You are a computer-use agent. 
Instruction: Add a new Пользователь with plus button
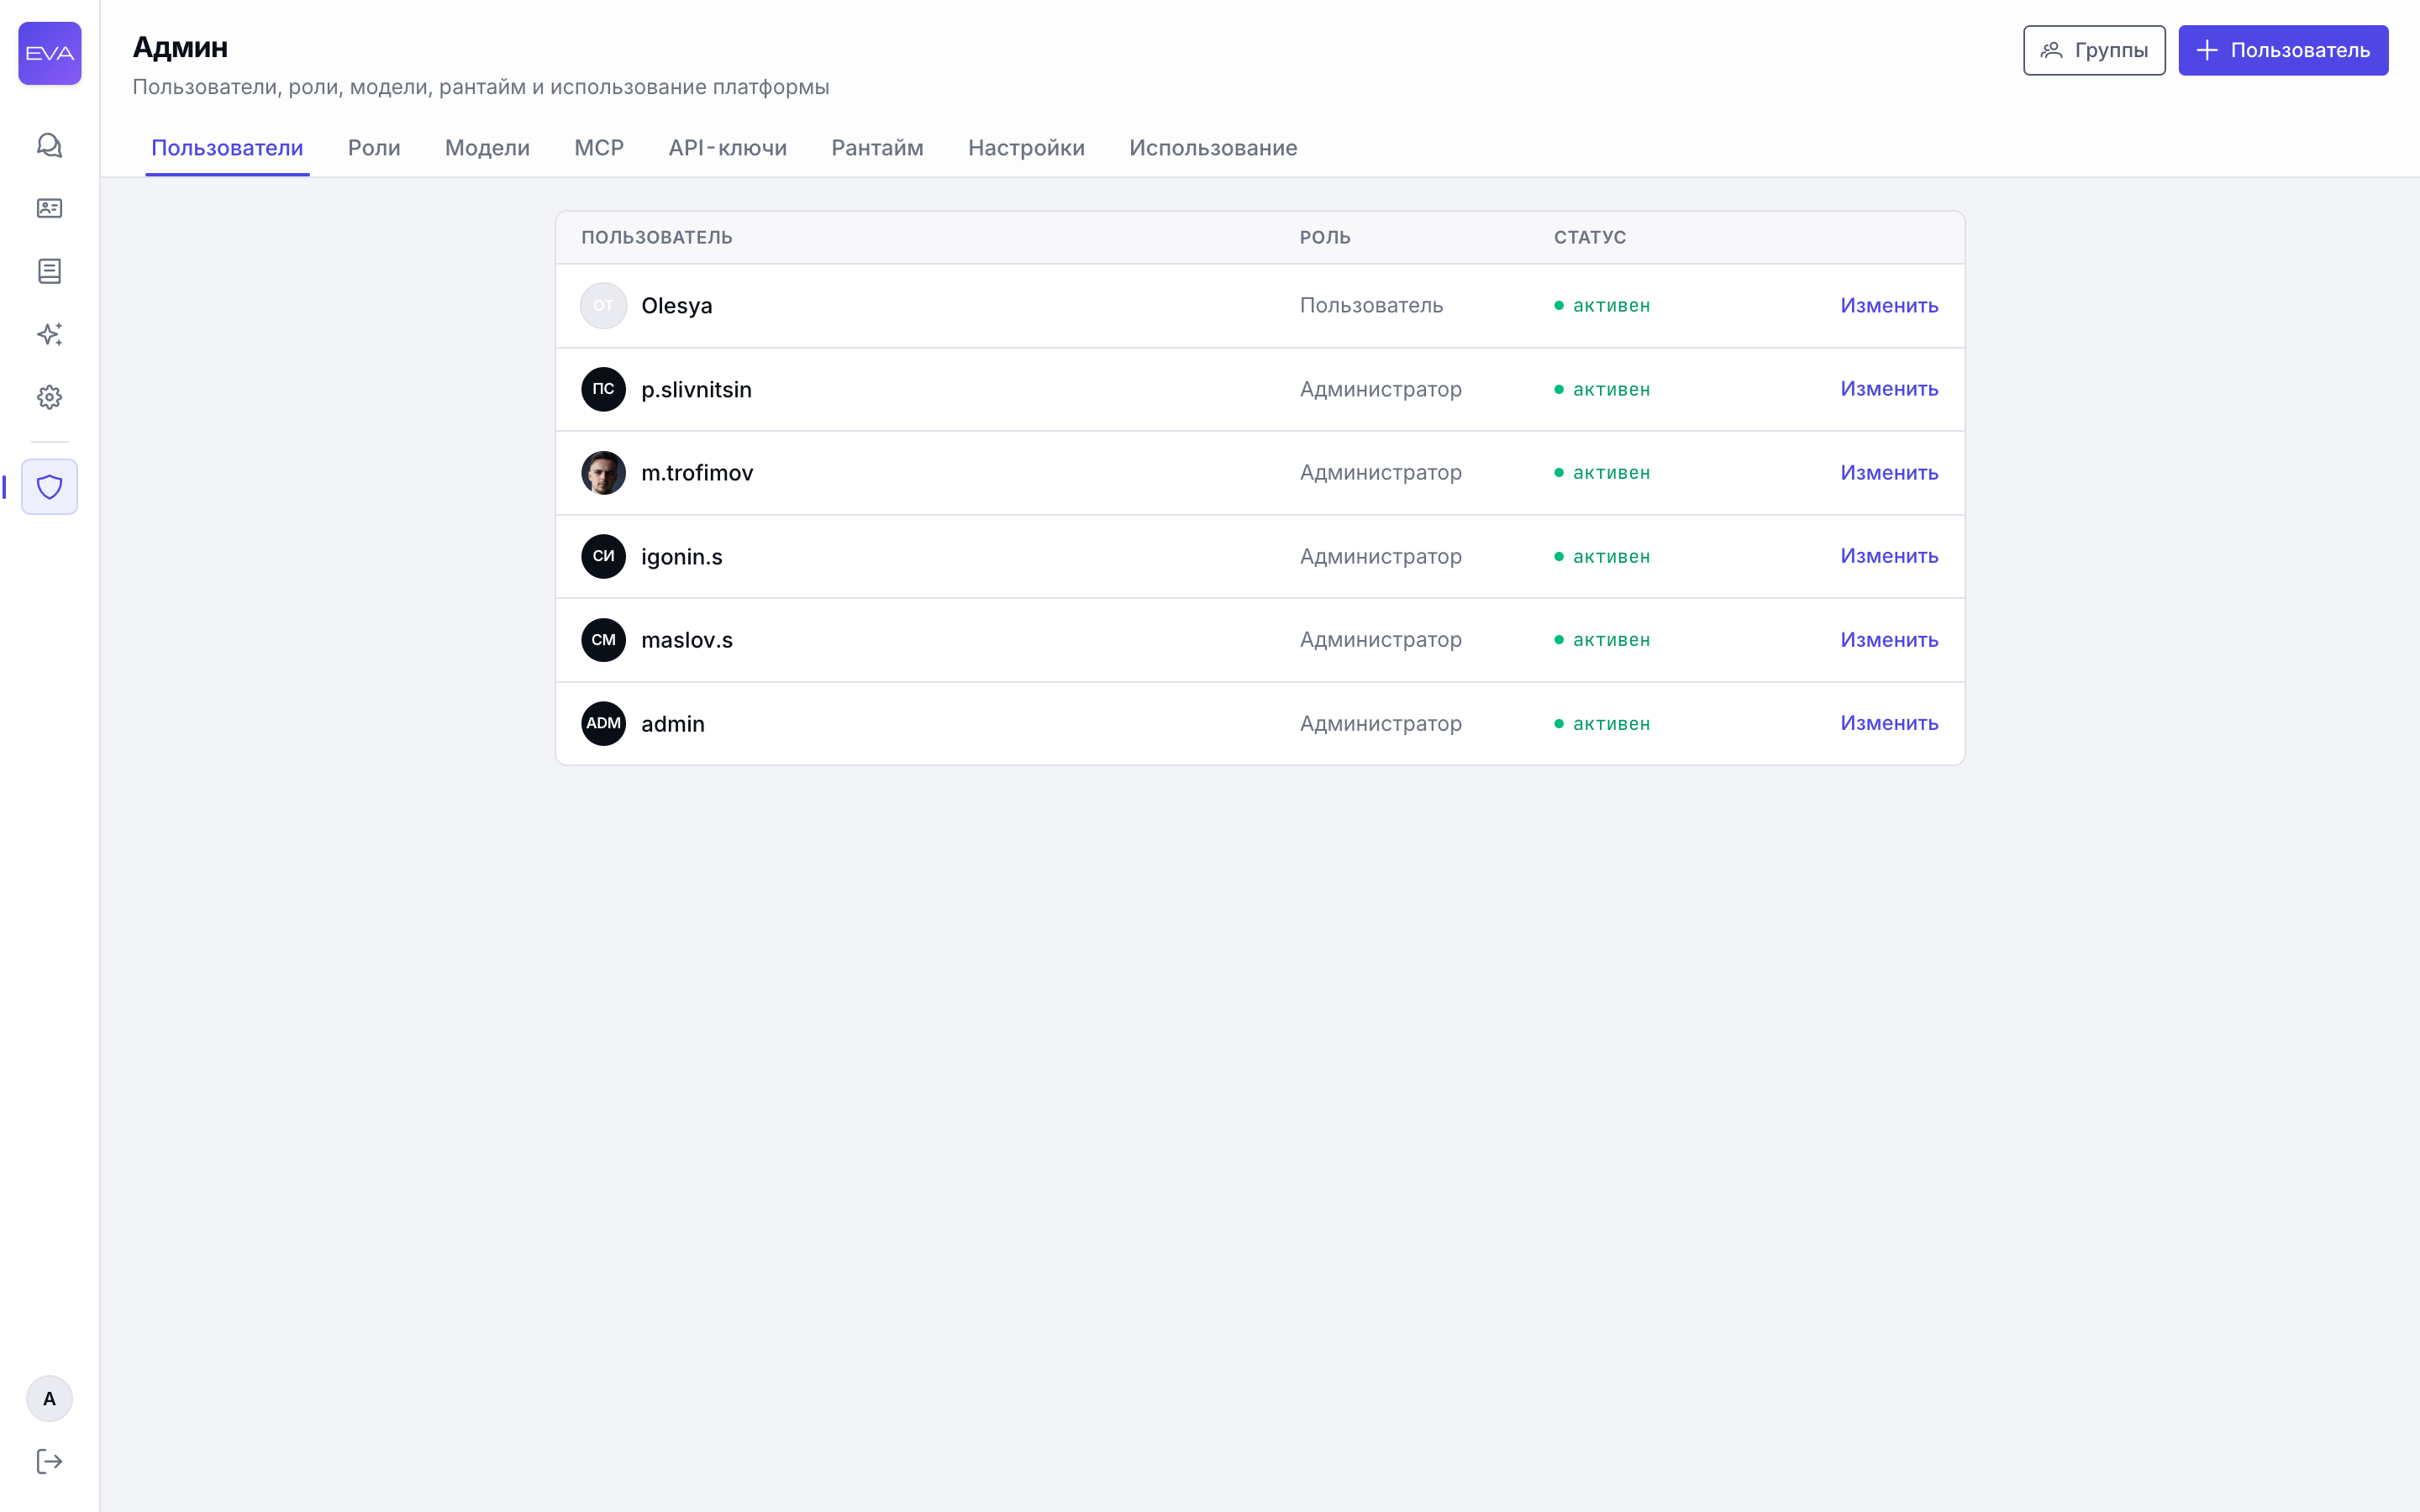click(2283, 50)
